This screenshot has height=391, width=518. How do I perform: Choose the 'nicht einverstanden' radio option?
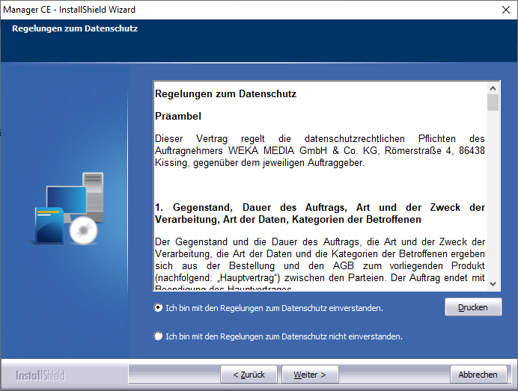pos(158,336)
